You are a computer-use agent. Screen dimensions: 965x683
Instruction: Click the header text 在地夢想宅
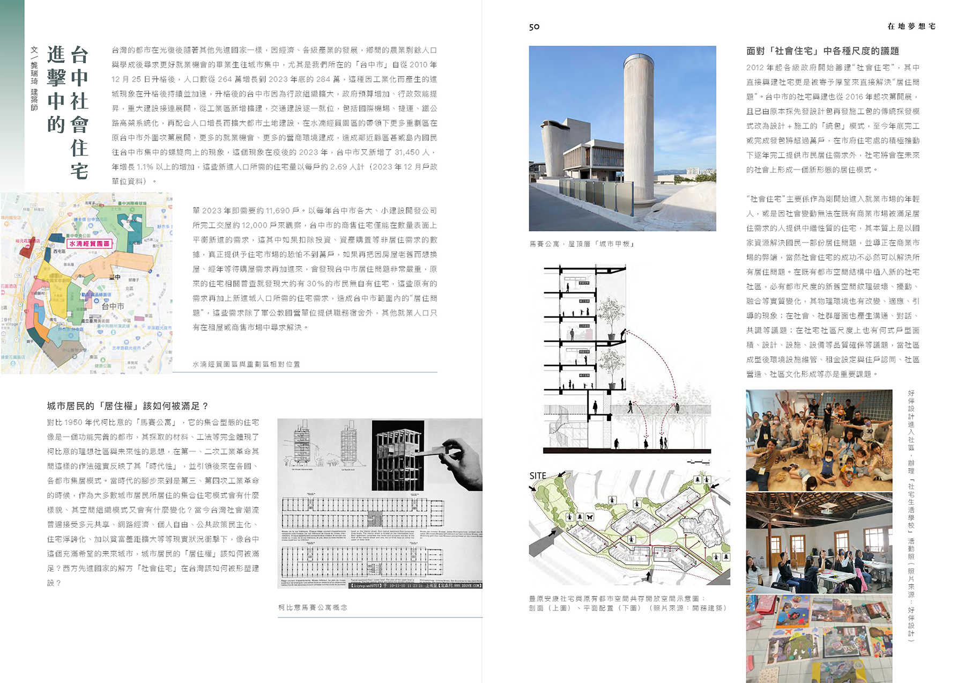pos(911,26)
